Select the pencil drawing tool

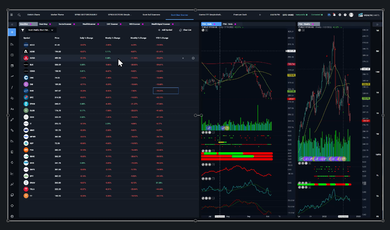pos(12,120)
